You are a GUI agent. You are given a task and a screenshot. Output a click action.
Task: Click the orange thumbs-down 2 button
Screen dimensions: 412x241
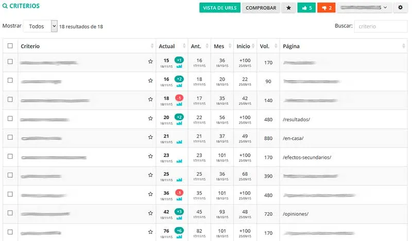326,8
